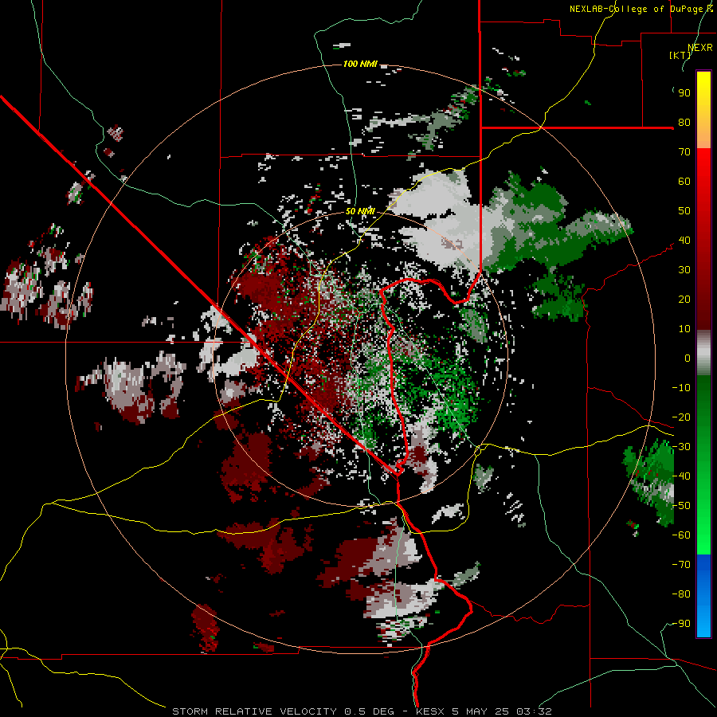
Task: Click the -90 value on velocity scale
Action: [x=681, y=624]
